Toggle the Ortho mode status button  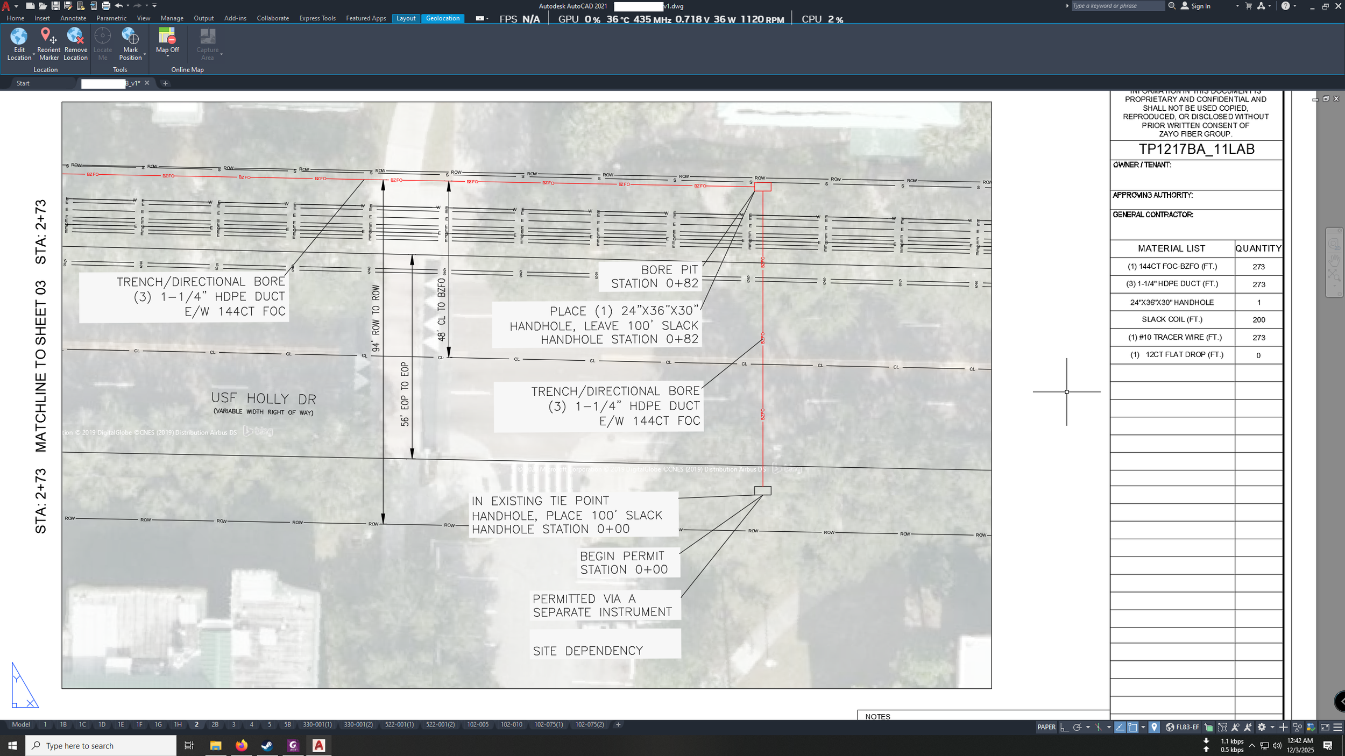(1064, 727)
